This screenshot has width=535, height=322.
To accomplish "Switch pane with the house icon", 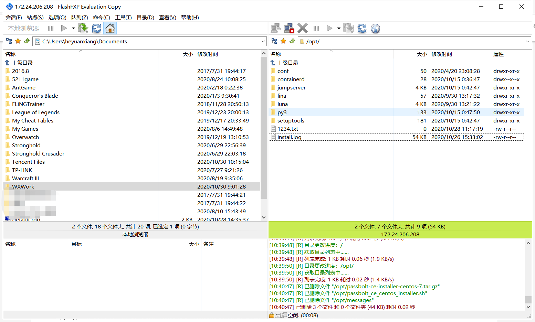I will [x=110, y=28].
